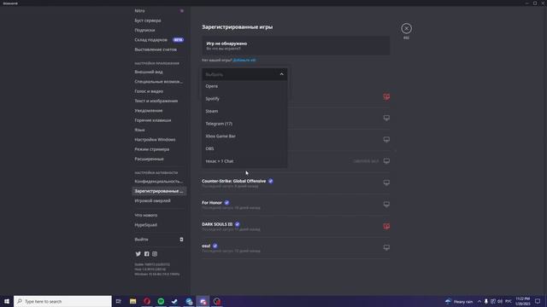The height and width of the screenshot is (307, 547).
Task: Click the 'Type here to search' taskbar field
Action: point(62,301)
